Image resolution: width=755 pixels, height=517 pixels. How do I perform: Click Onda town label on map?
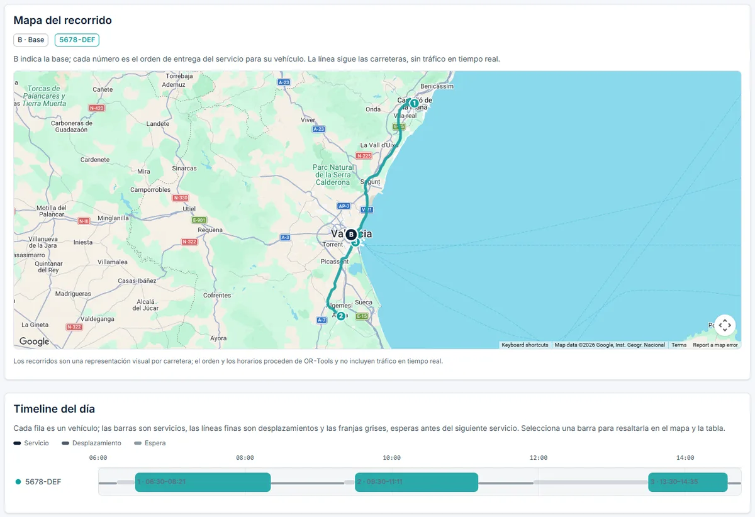(373, 109)
